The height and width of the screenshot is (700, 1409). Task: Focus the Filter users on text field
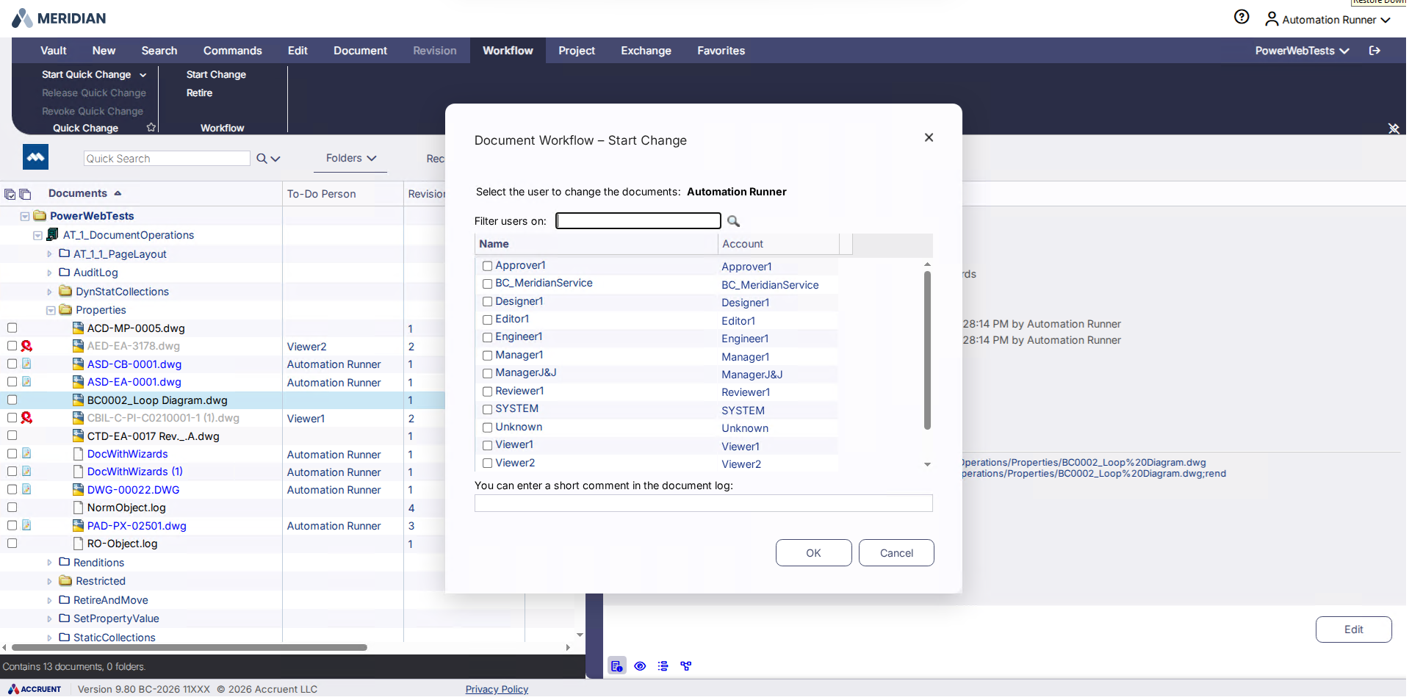click(x=638, y=220)
